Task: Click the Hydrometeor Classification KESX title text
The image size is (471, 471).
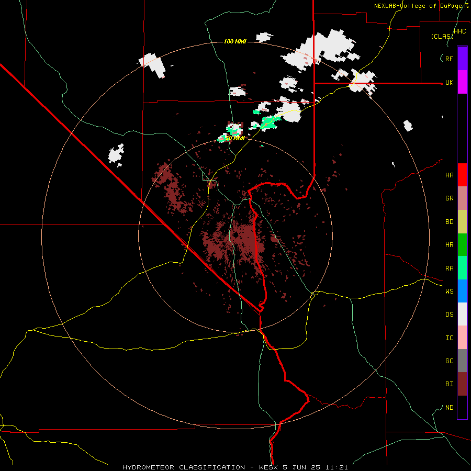Action: [235, 467]
